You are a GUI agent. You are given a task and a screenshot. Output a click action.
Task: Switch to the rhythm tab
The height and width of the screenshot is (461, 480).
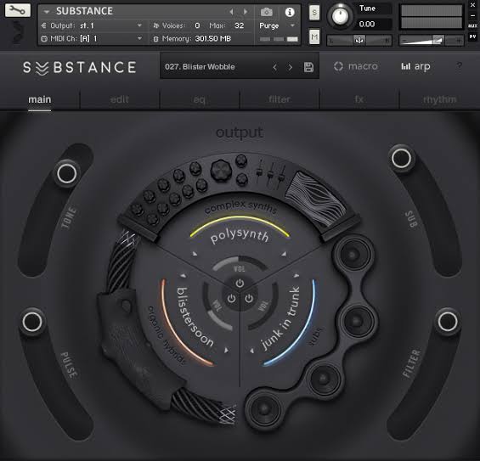[439, 99]
